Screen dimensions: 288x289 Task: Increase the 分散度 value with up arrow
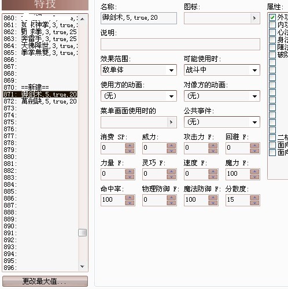(x=254, y=198)
